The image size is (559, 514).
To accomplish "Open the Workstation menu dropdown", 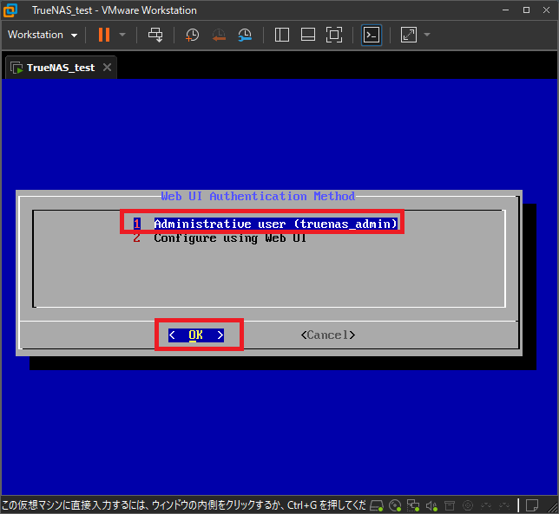I will 43,35.
